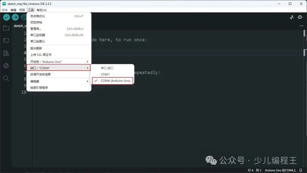Viewport: 307px width, 173px height.
Task: Open the Search sidebar icon
Action: (x=6, y=78)
